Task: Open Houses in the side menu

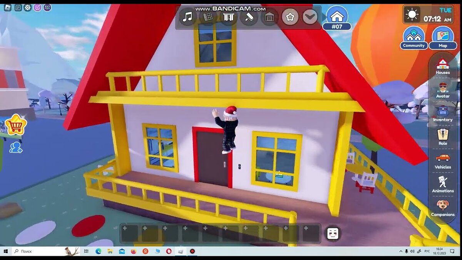Action: point(443,66)
